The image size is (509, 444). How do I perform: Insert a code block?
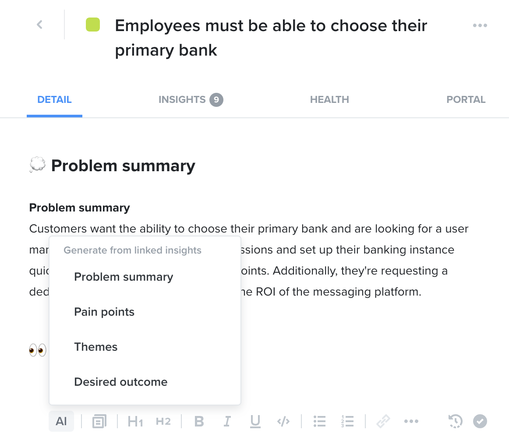[x=283, y=421]
